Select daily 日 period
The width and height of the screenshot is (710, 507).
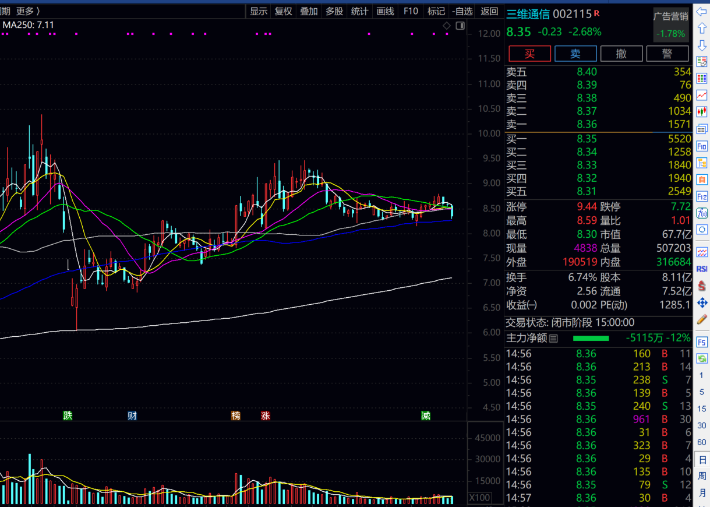pyautogui.click(x=702, y=460)
